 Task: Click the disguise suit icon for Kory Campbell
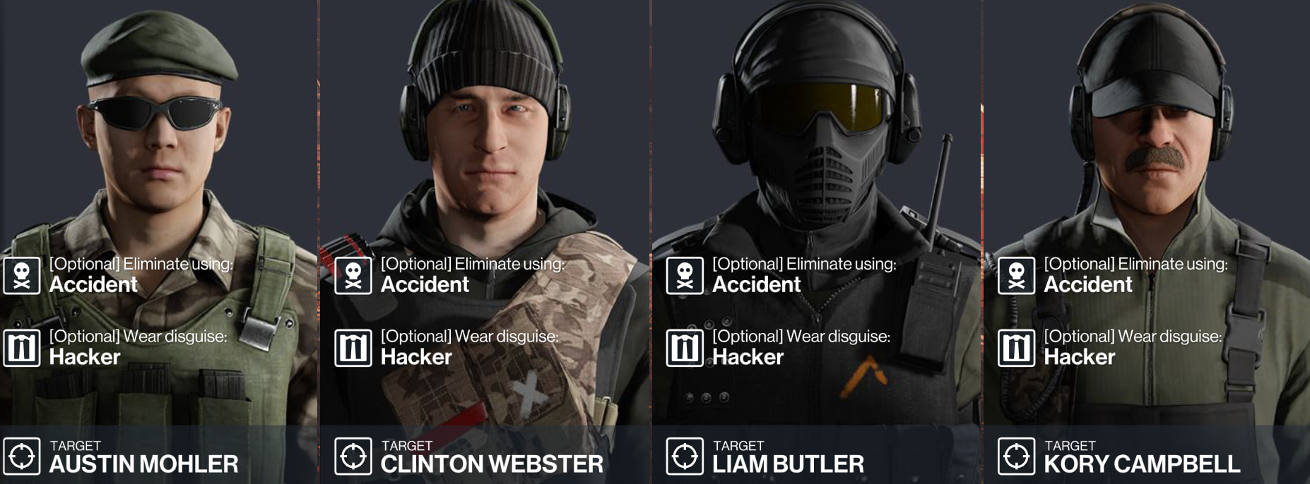pos(1016,348)
